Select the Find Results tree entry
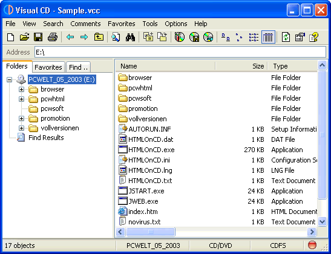The width and height of the screenshot is (331, 254). [x=46, y=138]
